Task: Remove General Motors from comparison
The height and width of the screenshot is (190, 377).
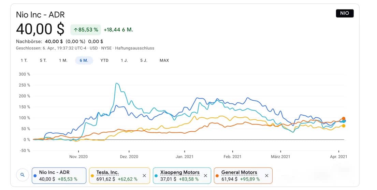Action: (x=267, y=176)
